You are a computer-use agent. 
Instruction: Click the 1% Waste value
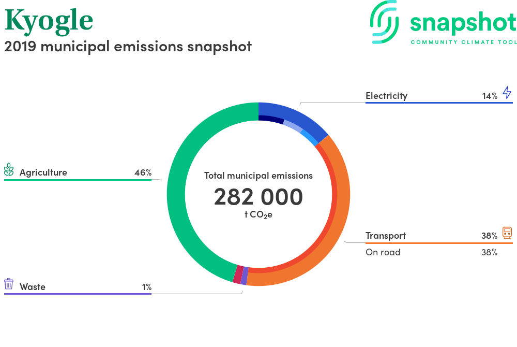147,287
